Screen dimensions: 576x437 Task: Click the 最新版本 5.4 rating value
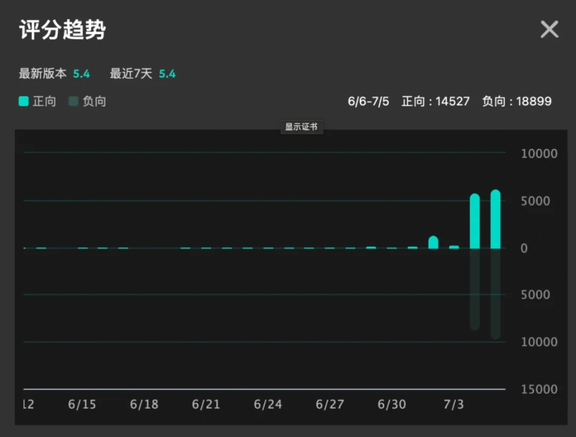pyautogui.click(x=81, y=74)
